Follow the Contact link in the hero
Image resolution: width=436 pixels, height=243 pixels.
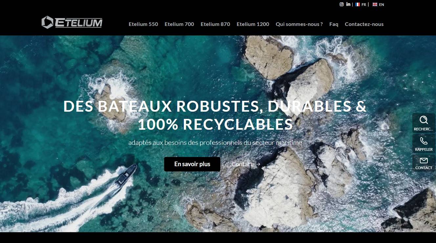pos(242,164)
